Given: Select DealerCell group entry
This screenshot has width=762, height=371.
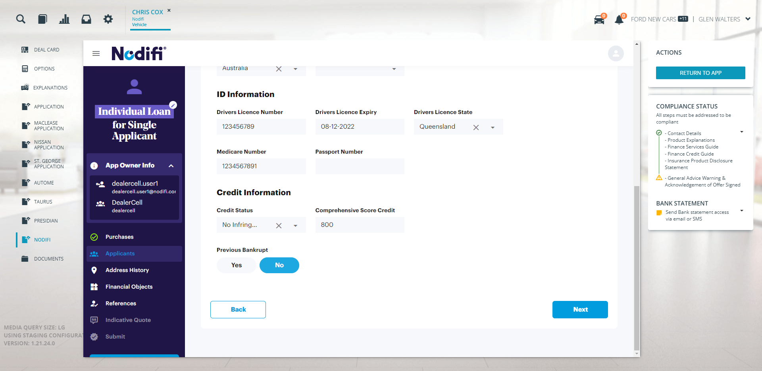Looking at the screenshot, I should 135,206.
